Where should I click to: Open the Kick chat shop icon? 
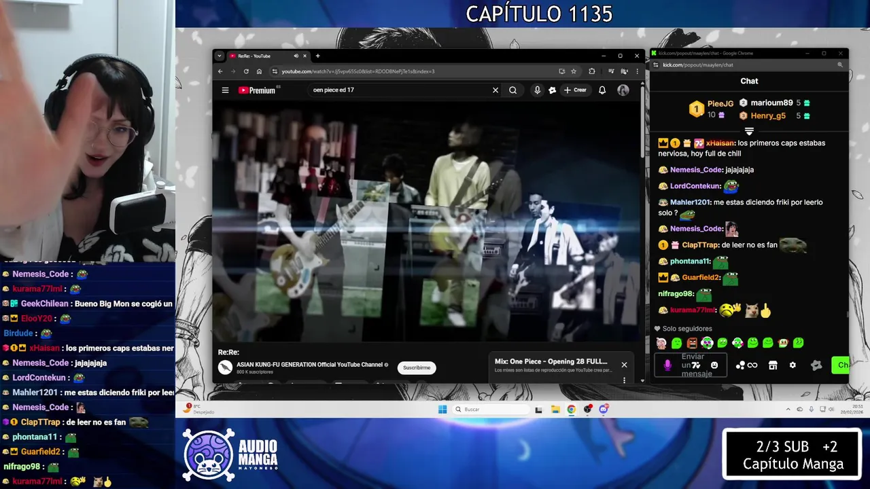[x=773, y=365]
